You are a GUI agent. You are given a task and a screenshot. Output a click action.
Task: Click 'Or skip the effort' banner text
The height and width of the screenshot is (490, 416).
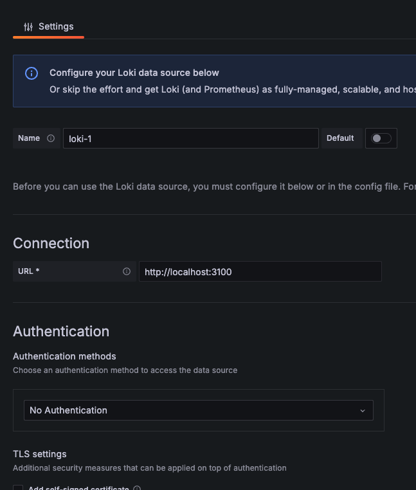point(233,89)
